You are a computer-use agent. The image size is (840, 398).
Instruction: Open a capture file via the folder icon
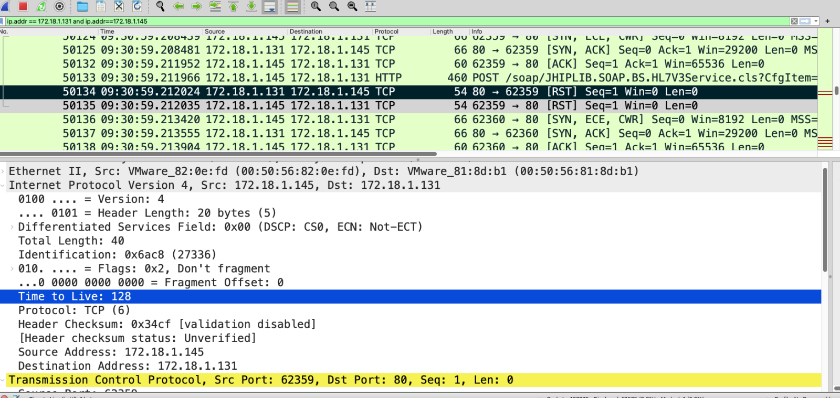point(82,6)
